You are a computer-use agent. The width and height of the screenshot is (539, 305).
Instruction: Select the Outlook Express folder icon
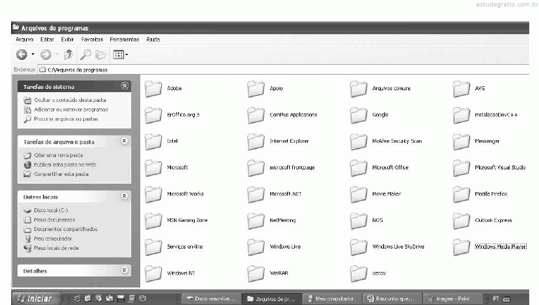[461, 221]
